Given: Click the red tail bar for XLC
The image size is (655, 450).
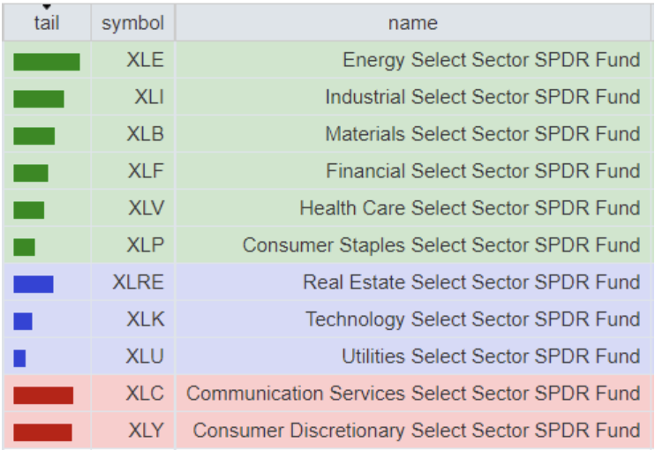Looking at the screenshot, I should pos(43,395).
